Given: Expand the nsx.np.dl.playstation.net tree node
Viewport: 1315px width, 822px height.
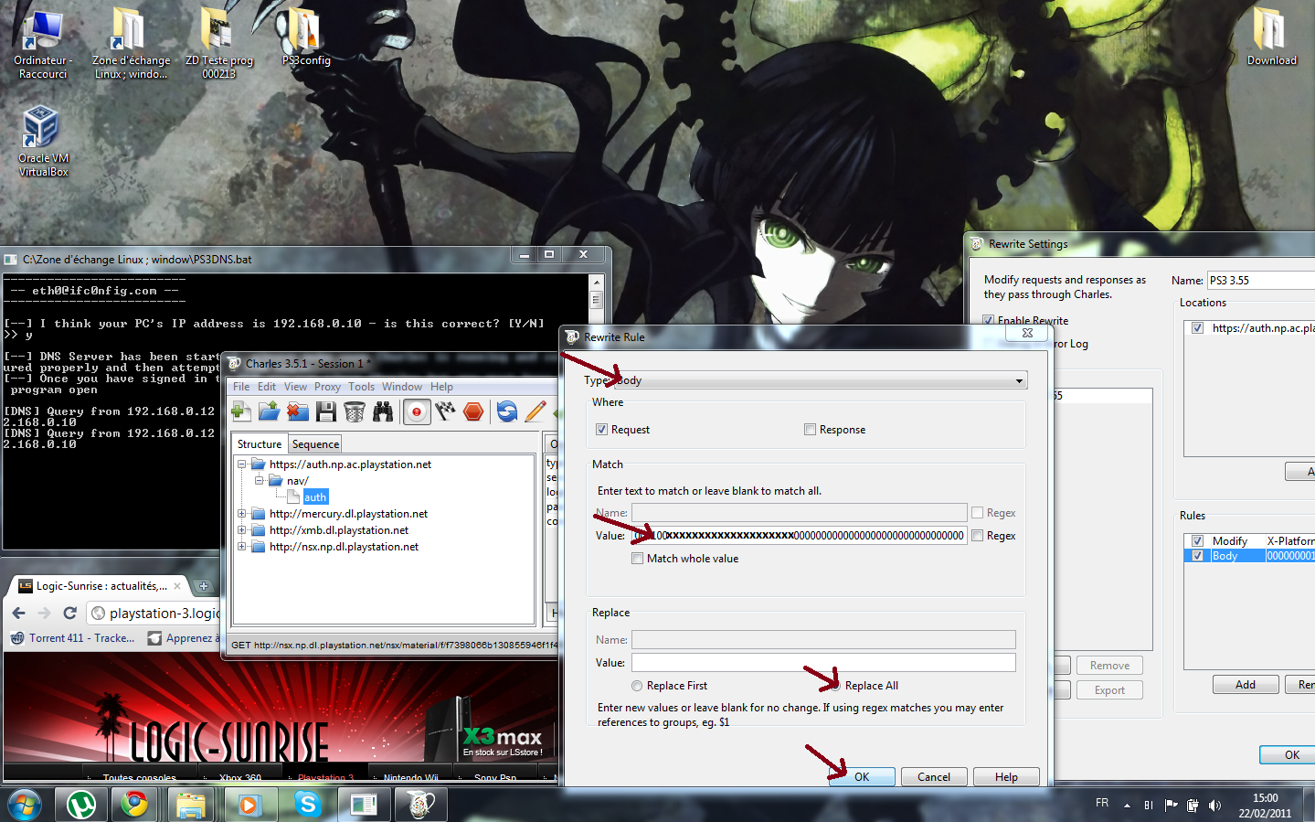Looking at the screenshot, I should coord(242,547).
